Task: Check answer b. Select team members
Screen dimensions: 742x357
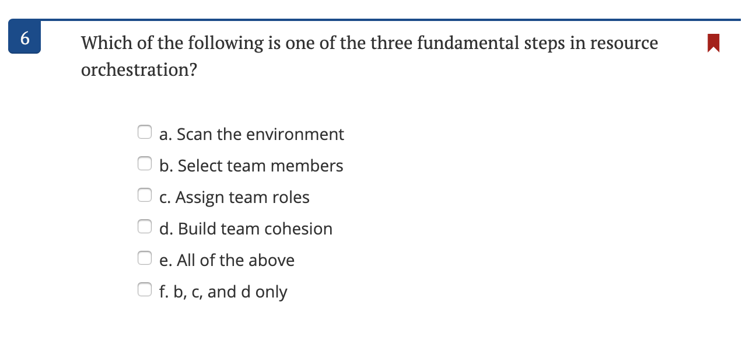Action: pos(145,163)
